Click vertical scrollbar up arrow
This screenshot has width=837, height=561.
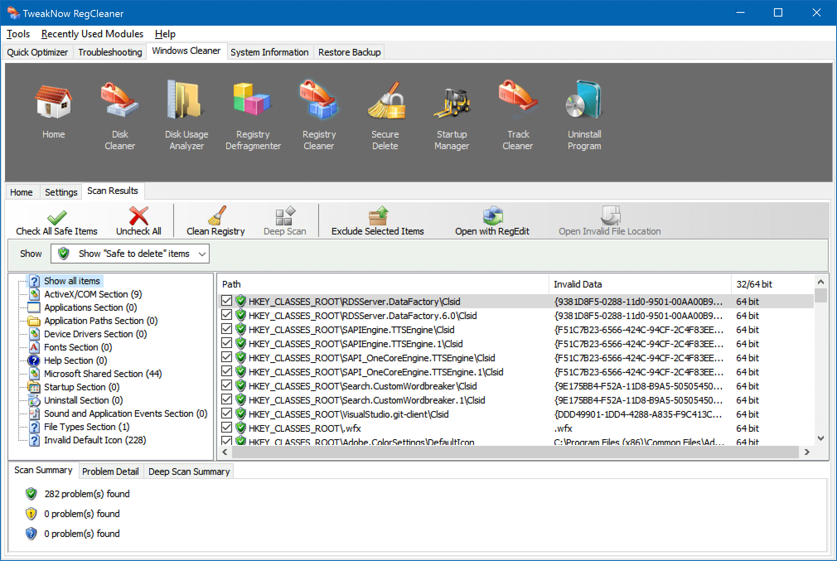click(821, 282)
